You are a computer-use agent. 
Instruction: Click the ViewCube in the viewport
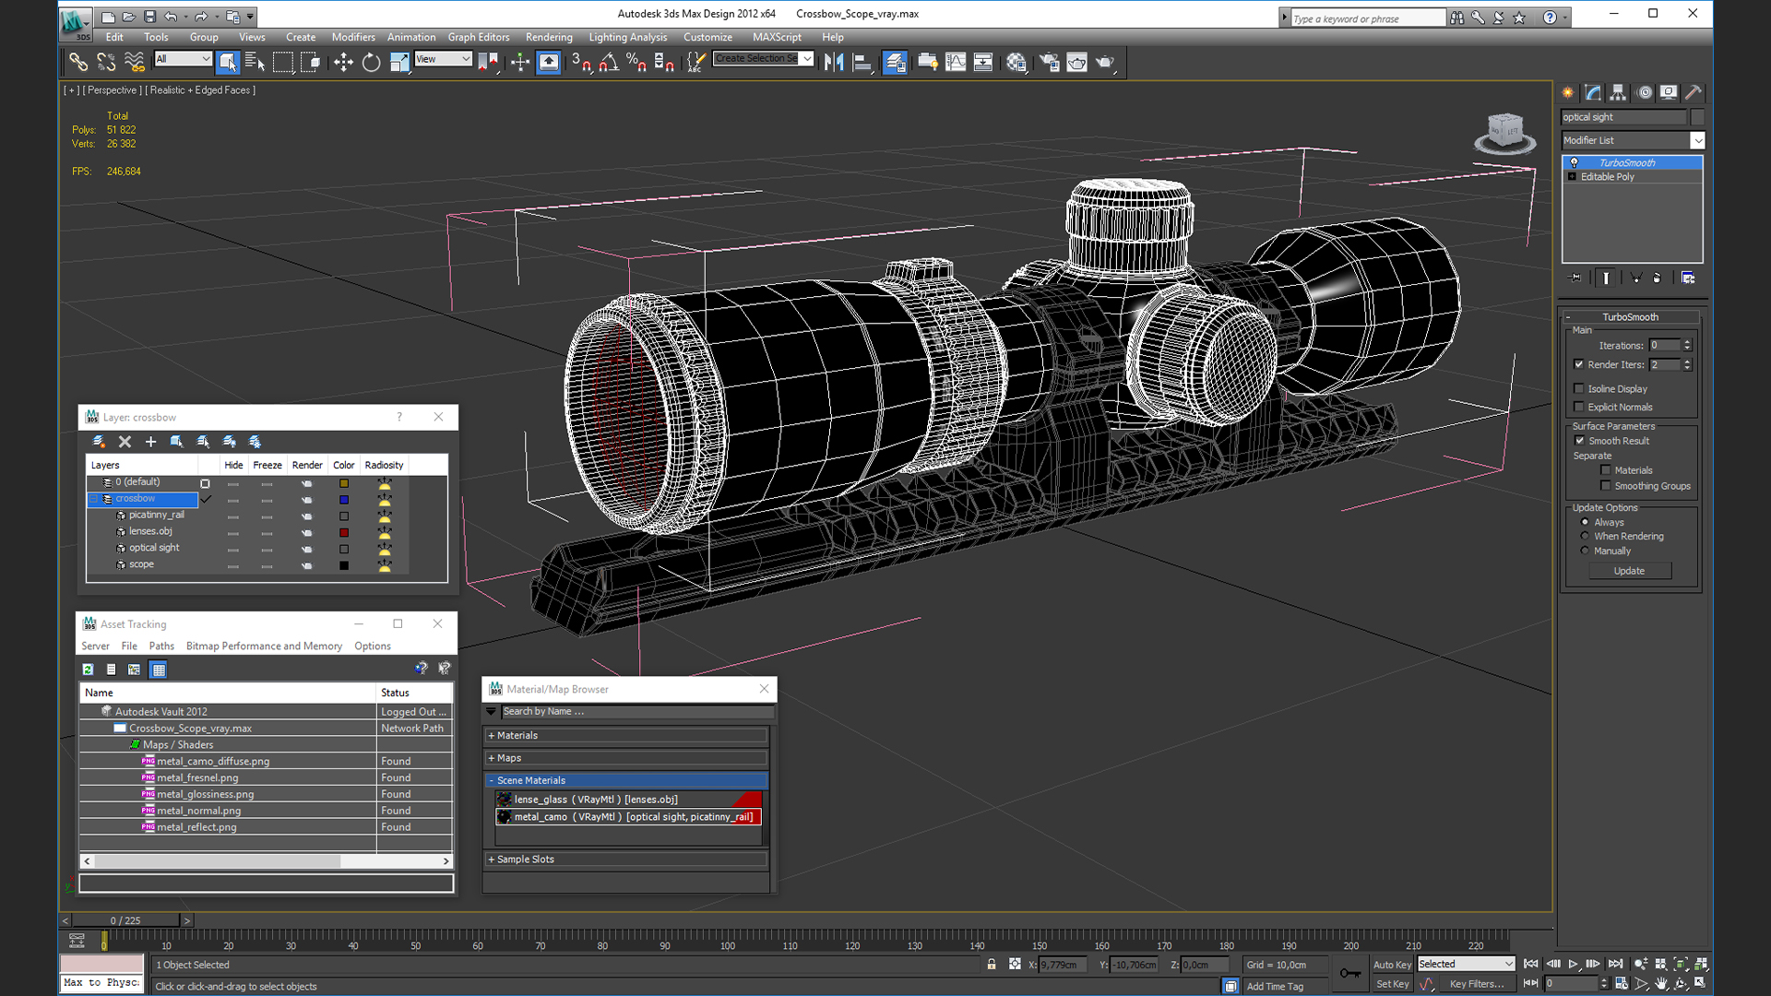coord(1505,134)
